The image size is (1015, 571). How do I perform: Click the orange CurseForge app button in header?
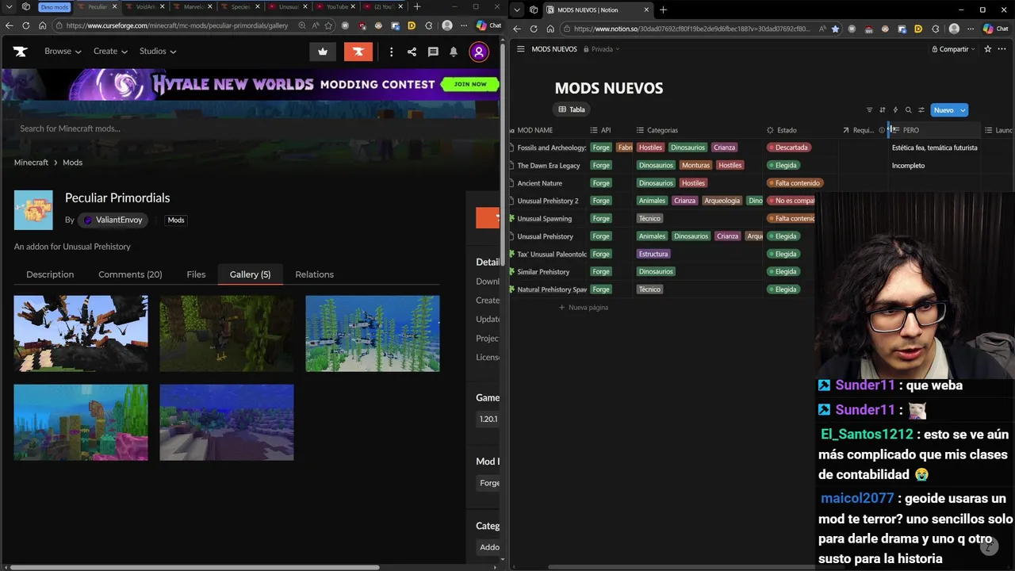(358, 52)
